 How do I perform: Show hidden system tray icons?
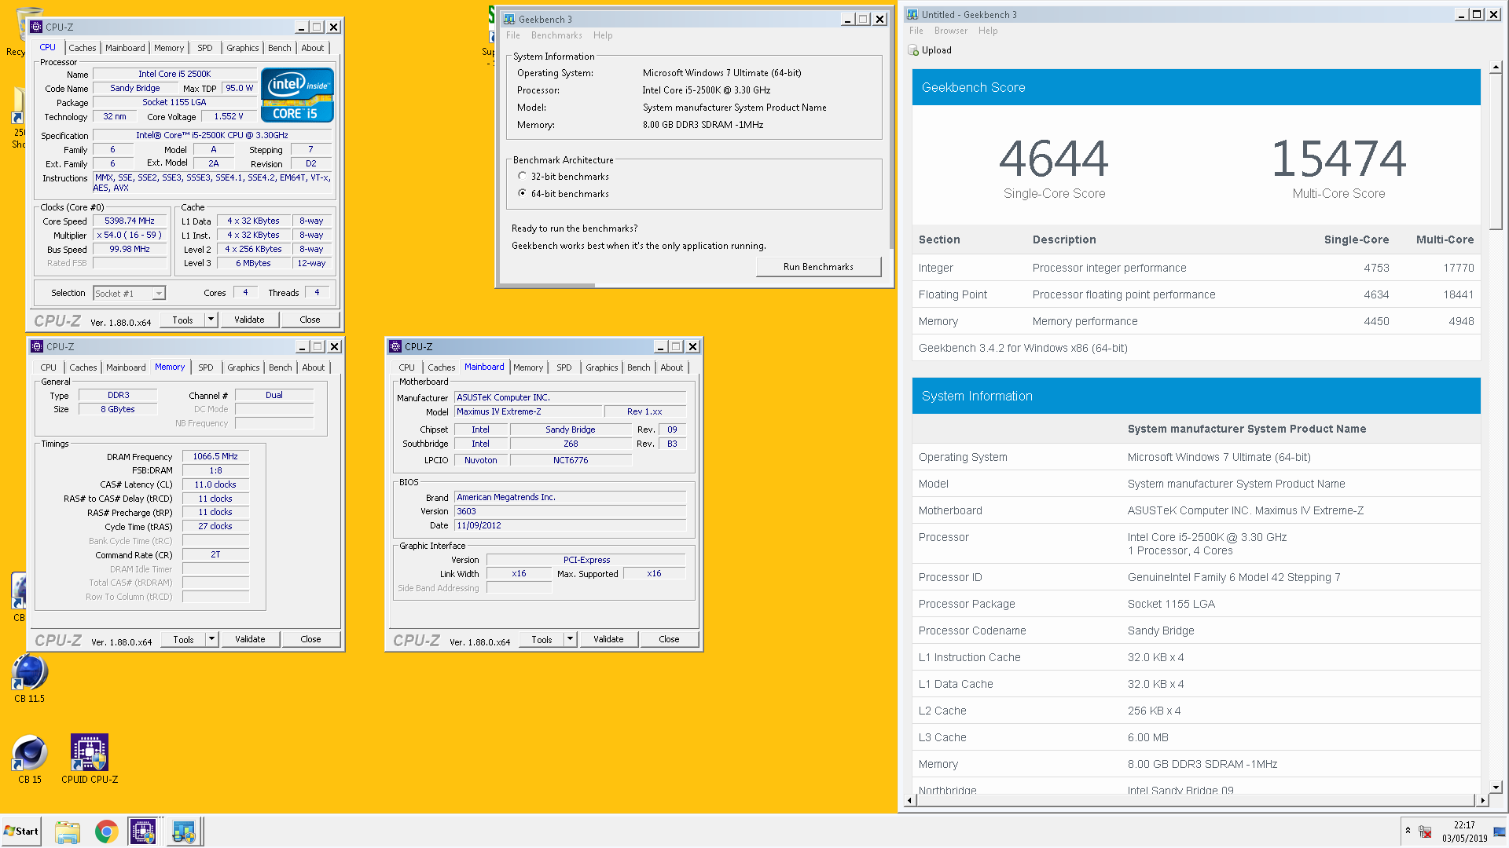point(1408,831)
